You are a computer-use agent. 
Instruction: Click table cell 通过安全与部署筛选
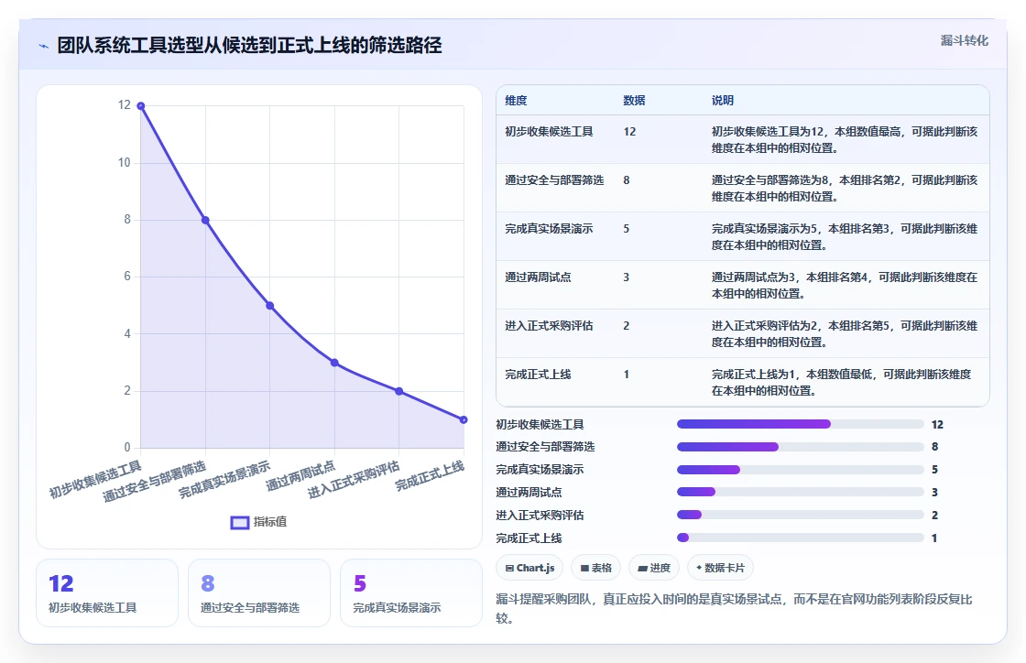point(554,179)
